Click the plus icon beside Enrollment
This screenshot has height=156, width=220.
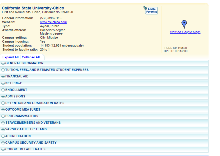point(3,90)
